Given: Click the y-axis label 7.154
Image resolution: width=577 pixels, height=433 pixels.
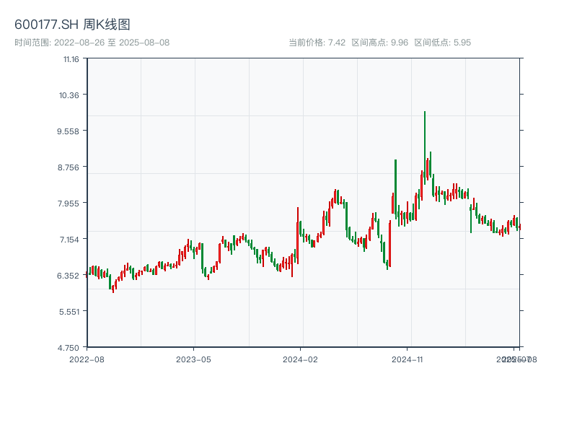Looking at the screenshot, I should pyautogui.click(x=69, y=240).
